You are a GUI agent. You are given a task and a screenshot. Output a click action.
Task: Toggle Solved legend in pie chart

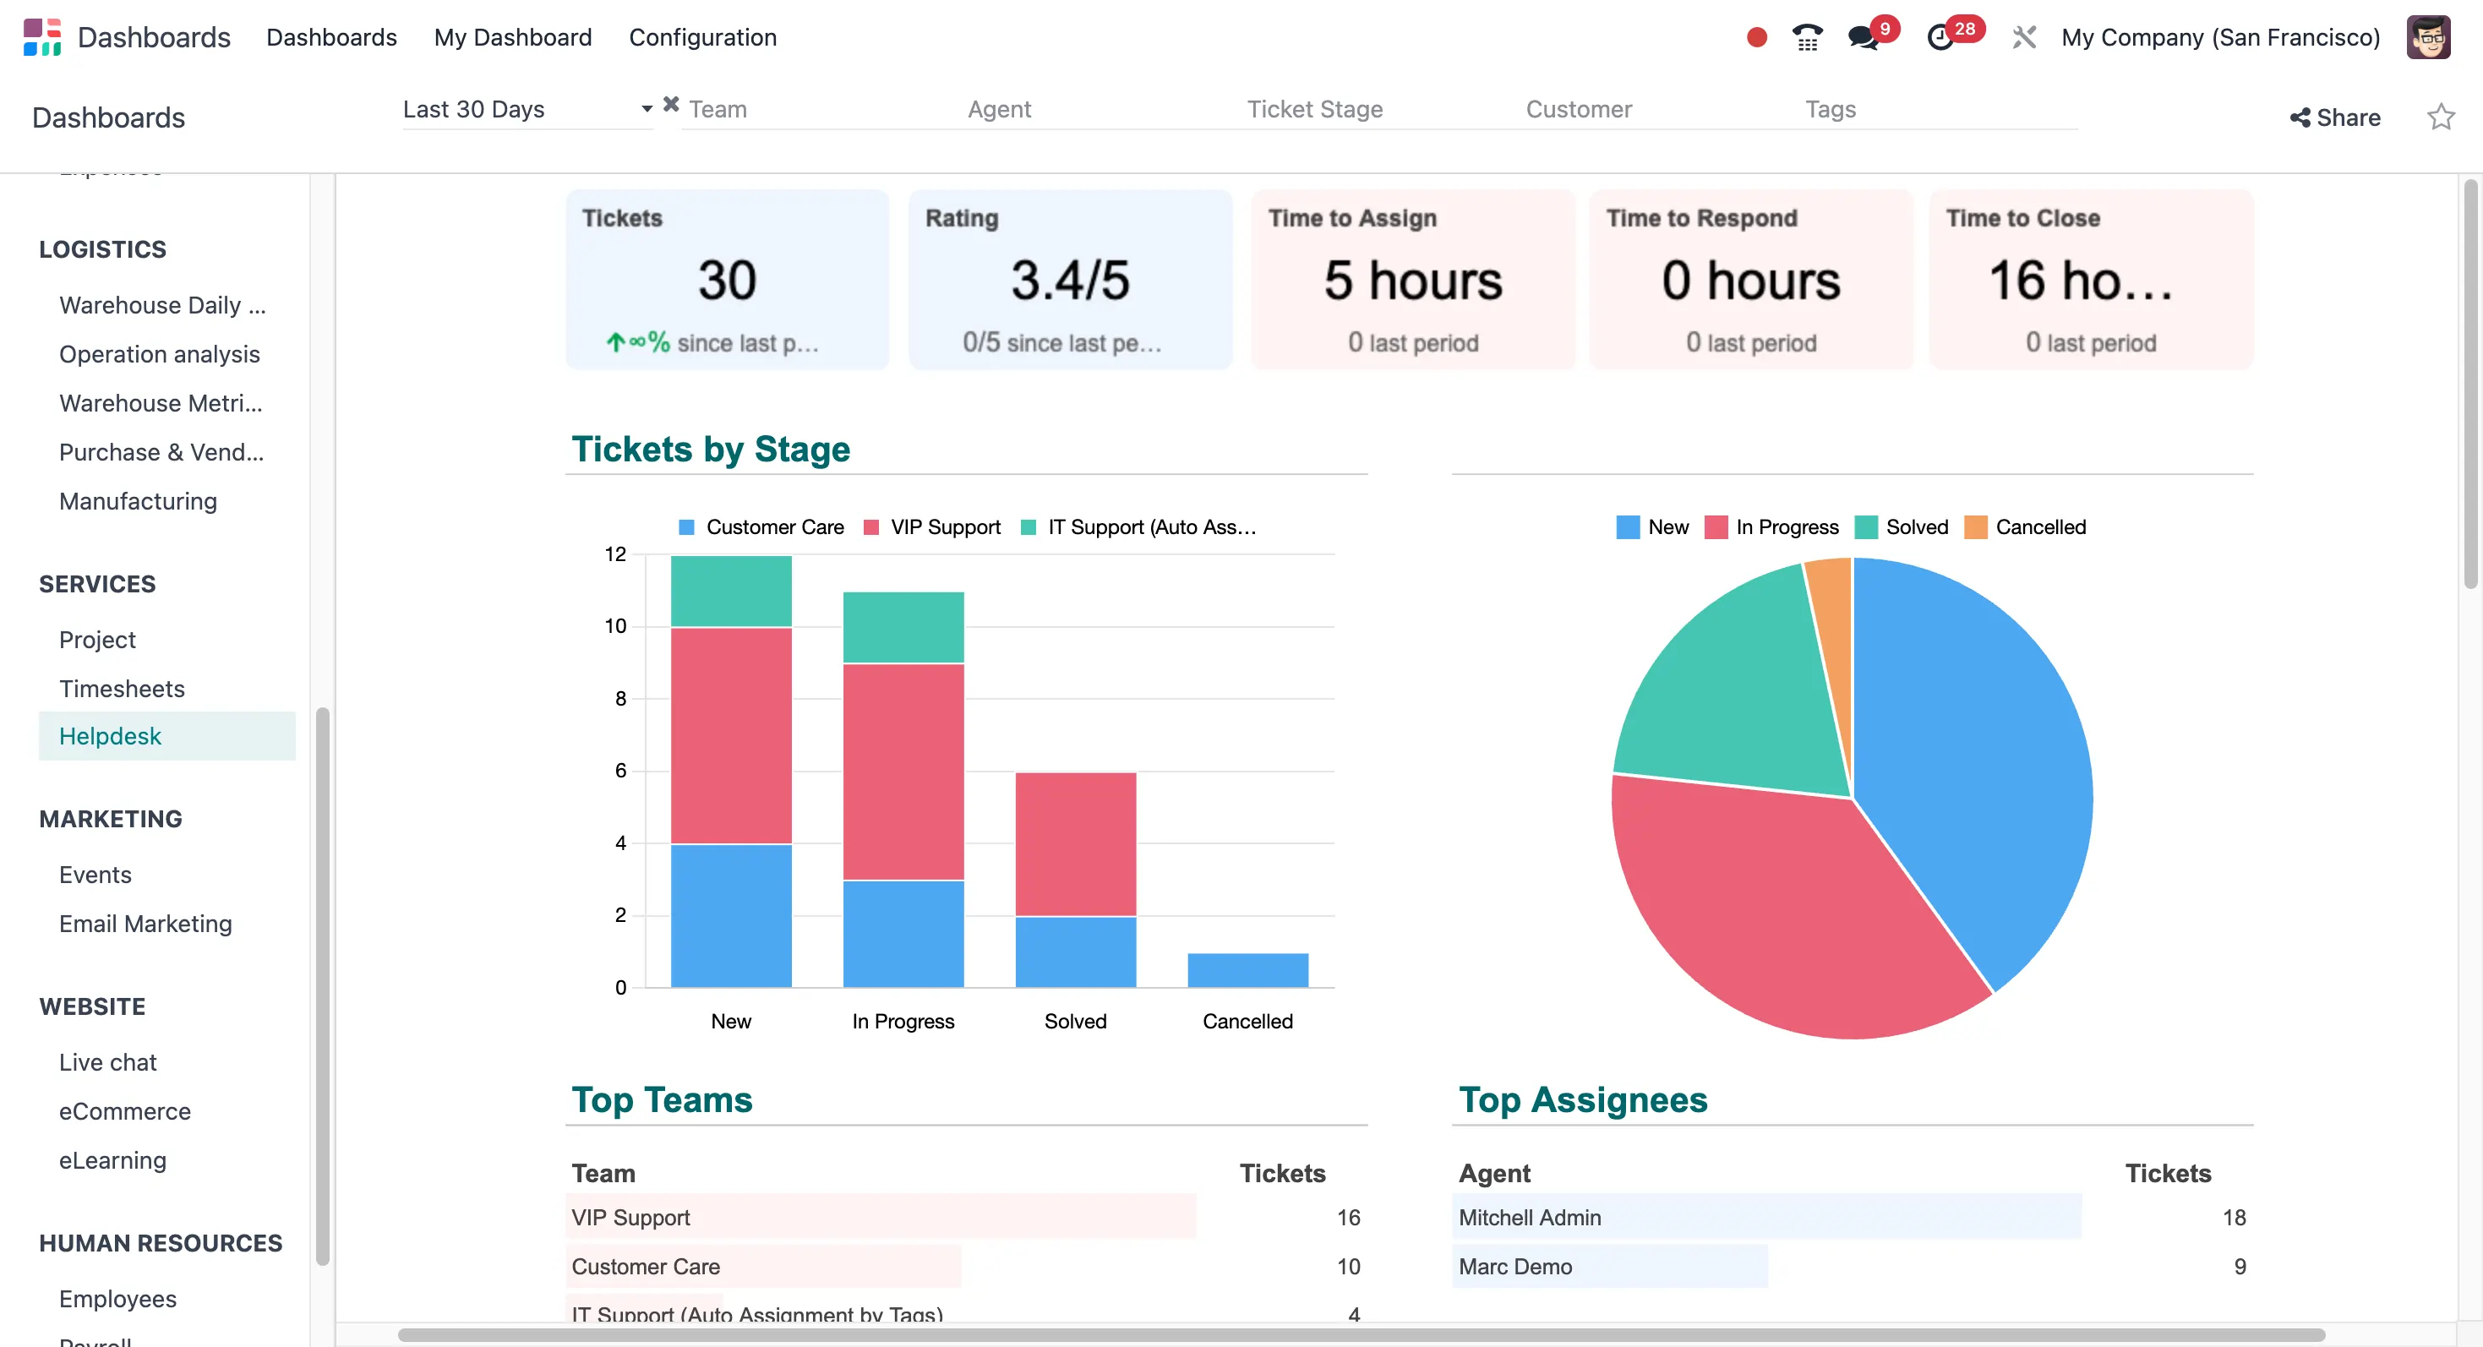click(1902, 527)
